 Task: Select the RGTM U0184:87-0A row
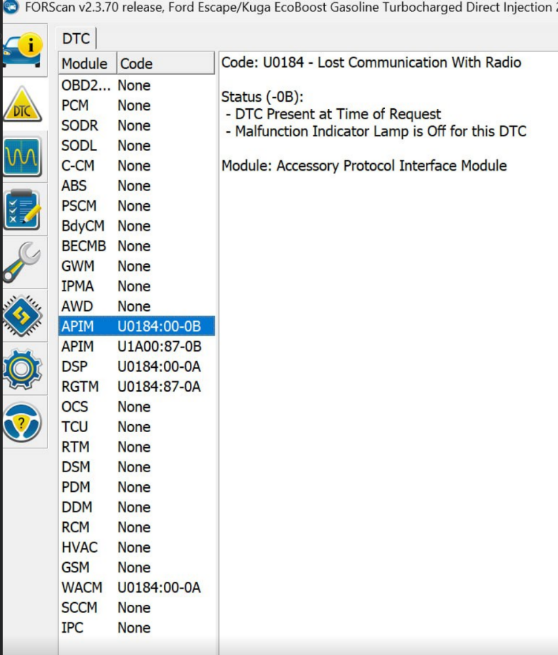click(136, 387)
